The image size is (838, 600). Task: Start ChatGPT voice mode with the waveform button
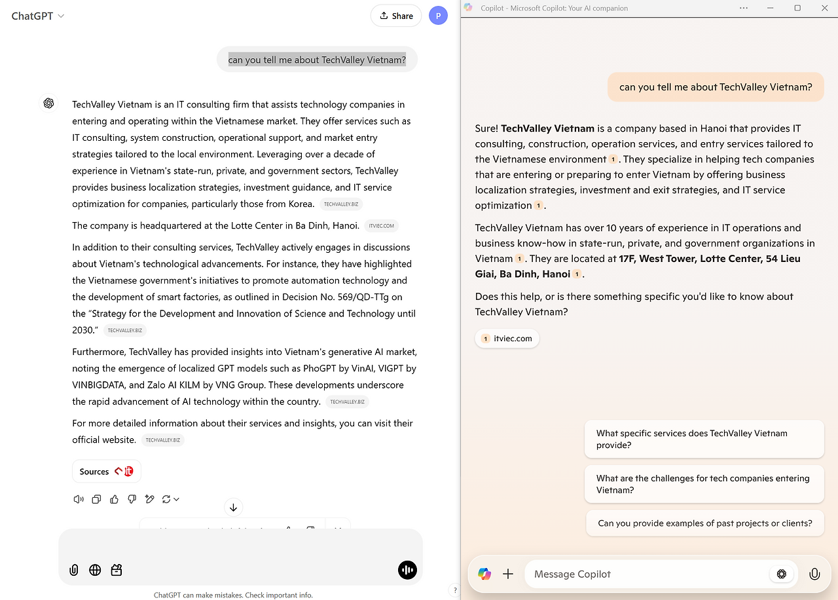coord(407,570)
